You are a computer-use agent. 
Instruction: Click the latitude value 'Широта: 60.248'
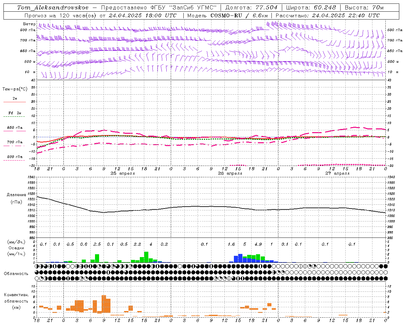(311, 8)
